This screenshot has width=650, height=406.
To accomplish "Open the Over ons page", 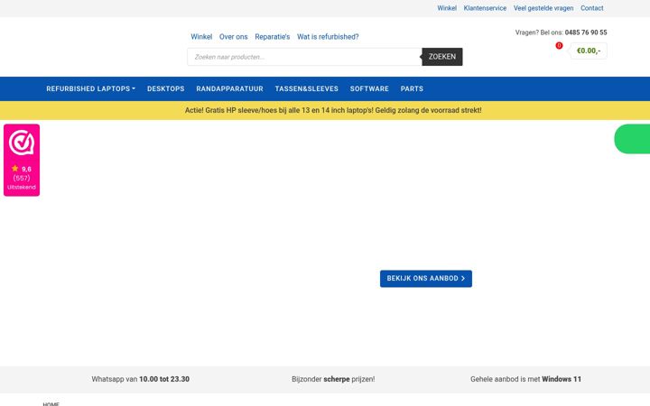I will coord(233,37).
